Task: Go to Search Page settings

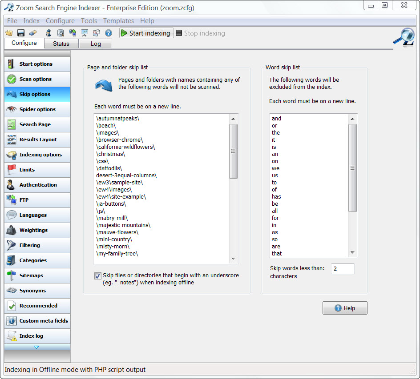Action: point(37,124)
